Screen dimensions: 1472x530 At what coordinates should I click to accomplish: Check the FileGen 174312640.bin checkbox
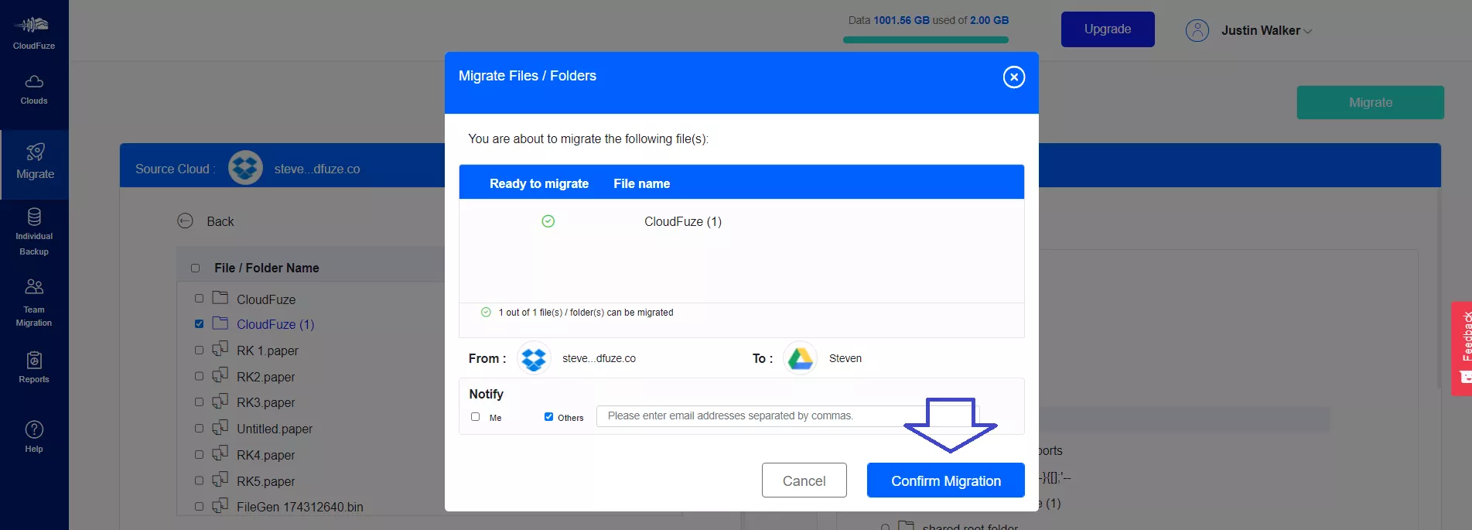tap(199, 507)
